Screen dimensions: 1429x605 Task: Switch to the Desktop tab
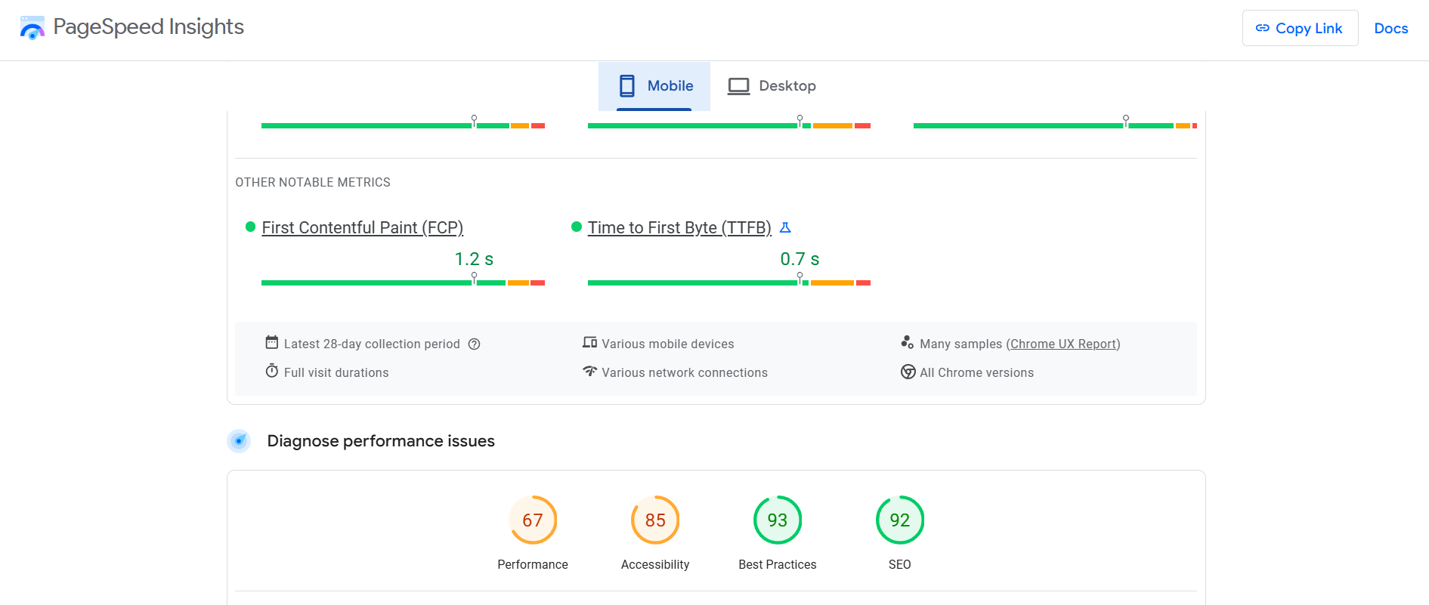pos(772,86)
